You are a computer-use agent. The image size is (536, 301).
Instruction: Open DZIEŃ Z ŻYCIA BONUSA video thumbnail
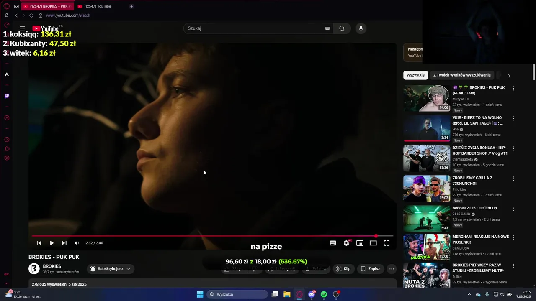pyautogui.click(x=427, y=158)
